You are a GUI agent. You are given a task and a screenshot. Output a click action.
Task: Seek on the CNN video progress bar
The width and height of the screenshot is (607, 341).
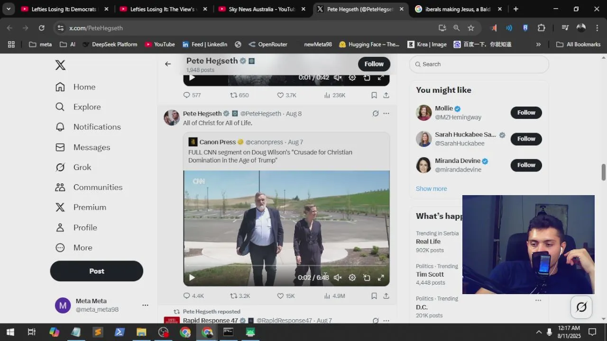[286, 266]
